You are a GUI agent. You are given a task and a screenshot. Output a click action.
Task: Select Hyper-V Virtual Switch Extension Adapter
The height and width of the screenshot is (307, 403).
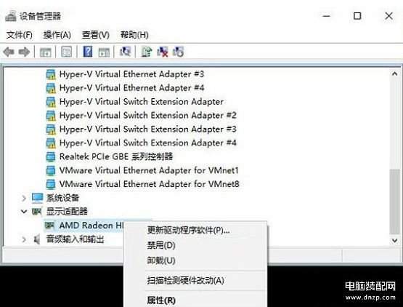pyautogui.click(x=142, y=102)
